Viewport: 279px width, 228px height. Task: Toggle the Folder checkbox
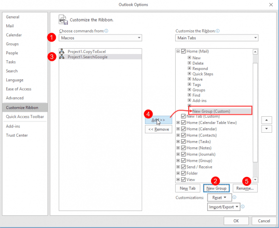coord(183,173)
